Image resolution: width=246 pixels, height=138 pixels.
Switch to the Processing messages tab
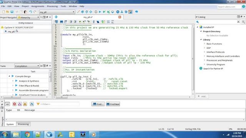(x=23, y=124)
